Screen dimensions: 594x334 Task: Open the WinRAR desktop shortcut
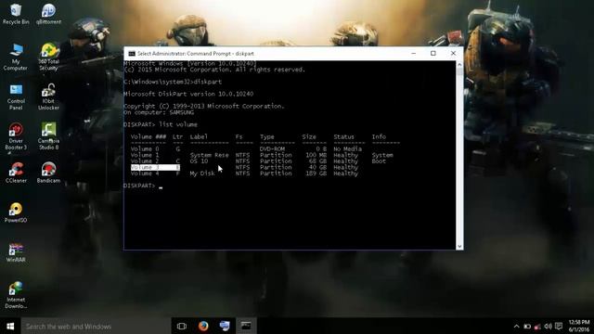coord(16,252)
